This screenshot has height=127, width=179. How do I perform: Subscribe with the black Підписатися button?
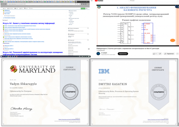point(123,54)
